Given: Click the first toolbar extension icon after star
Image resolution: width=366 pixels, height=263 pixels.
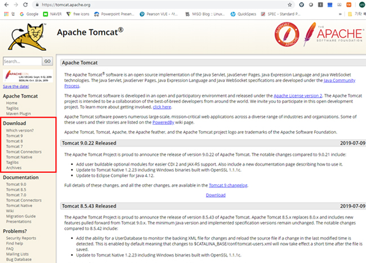Looking at the screenshot, I should click(x=302, y=5).
